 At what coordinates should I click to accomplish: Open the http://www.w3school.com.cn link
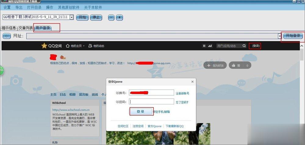(71, 110)
